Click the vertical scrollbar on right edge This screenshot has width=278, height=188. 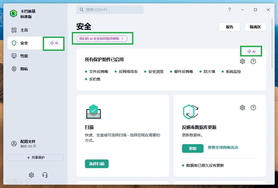tap(272, 43)
